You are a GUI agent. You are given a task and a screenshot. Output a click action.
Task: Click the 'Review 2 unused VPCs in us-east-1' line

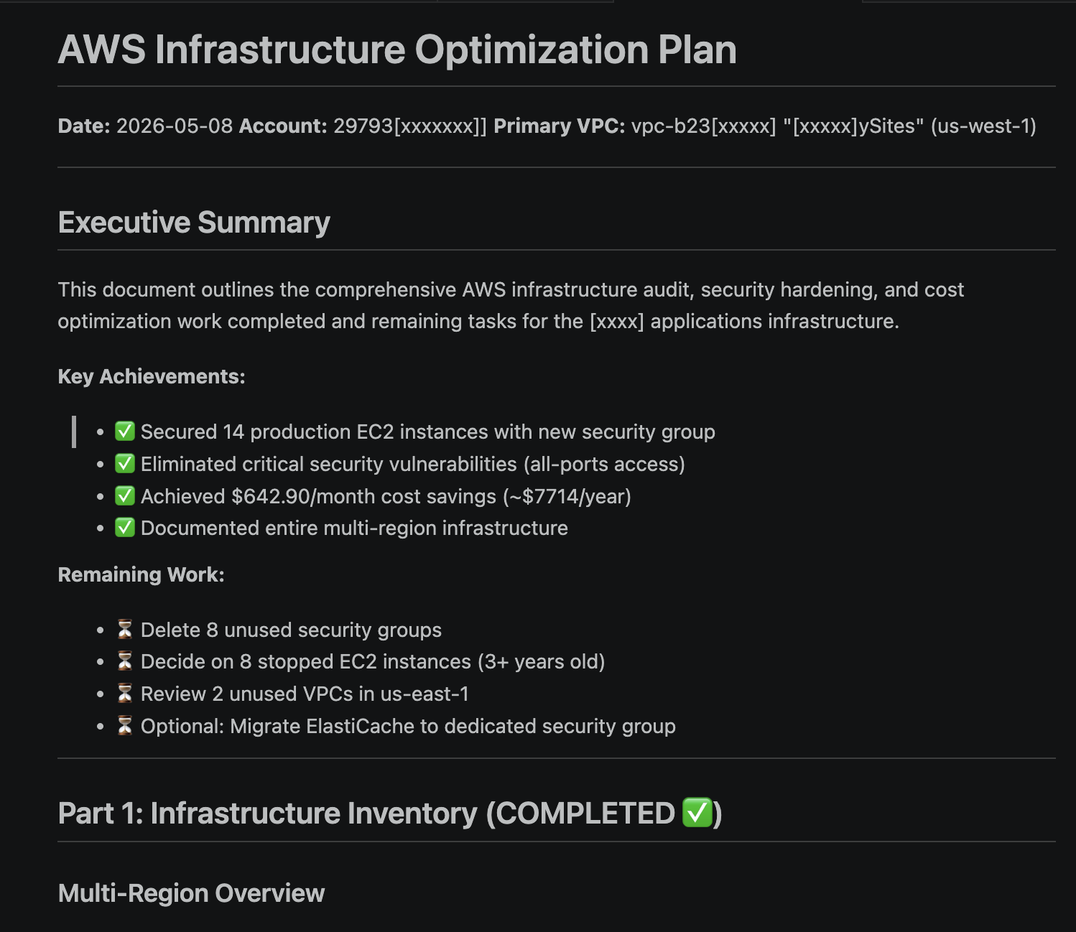pos(305,694)
